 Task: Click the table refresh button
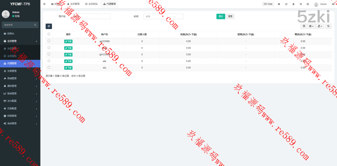[49, 26]
